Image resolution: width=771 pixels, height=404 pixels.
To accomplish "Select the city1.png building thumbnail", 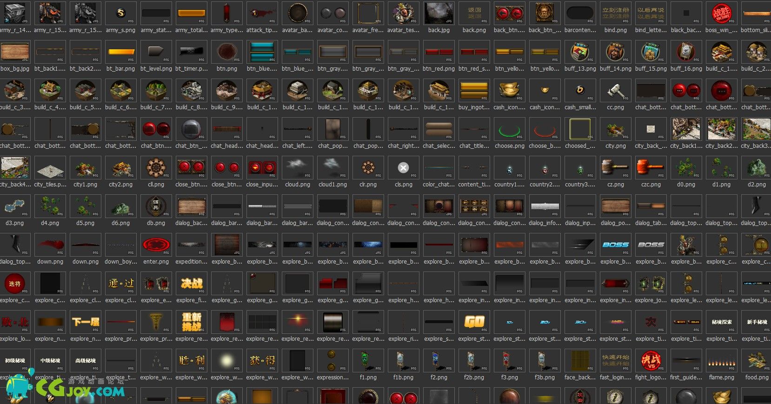I will click(86, 167).
